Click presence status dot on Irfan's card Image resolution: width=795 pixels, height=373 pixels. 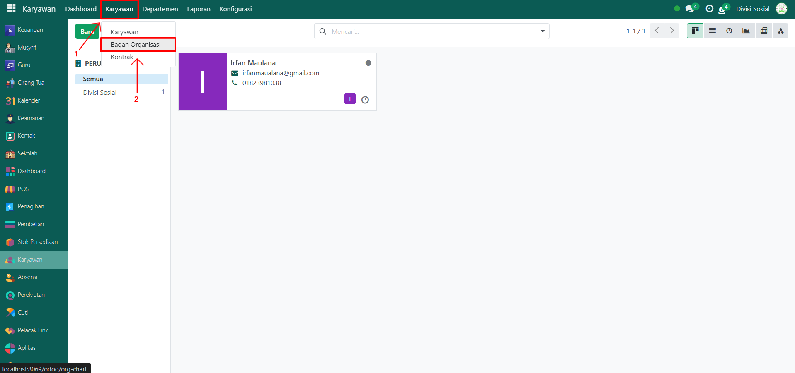click(x=368, y=63)
